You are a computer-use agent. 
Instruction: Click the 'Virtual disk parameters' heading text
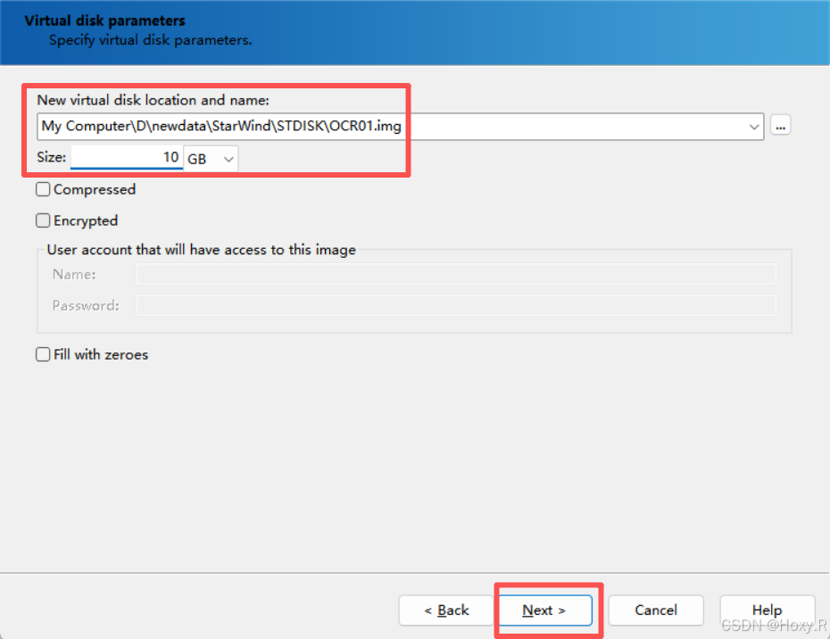coord(104,21)
